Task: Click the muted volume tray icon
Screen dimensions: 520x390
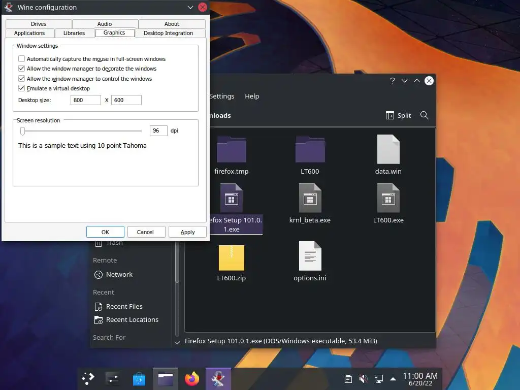Action: [x=364, y=379]
